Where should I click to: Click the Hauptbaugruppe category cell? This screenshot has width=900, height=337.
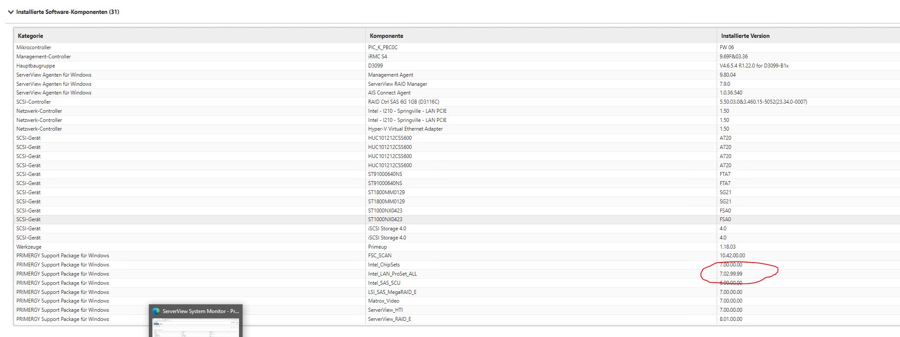36,66
